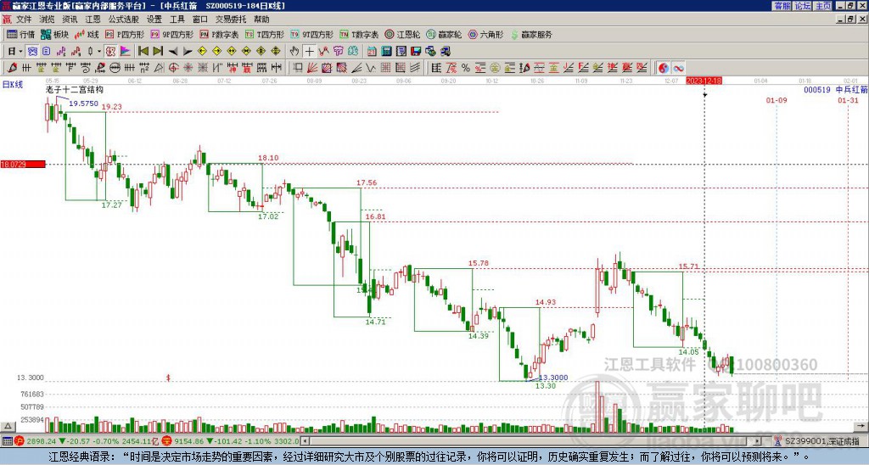Open the 公式选股 menu
The width and height of the screenshot is (869, 465).
[124, 20]
